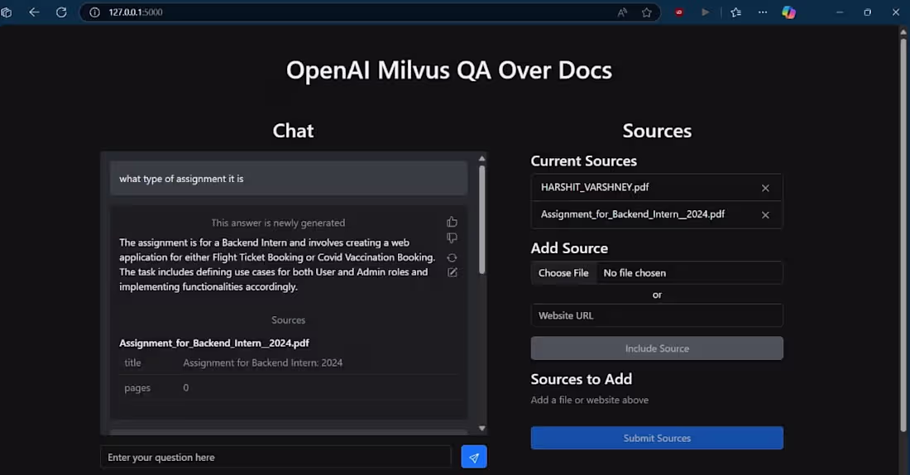
Task: Click the title value 'Assignment for Backend Intern: 2024'
Action: pyautogui.click(x=263, y=363)
